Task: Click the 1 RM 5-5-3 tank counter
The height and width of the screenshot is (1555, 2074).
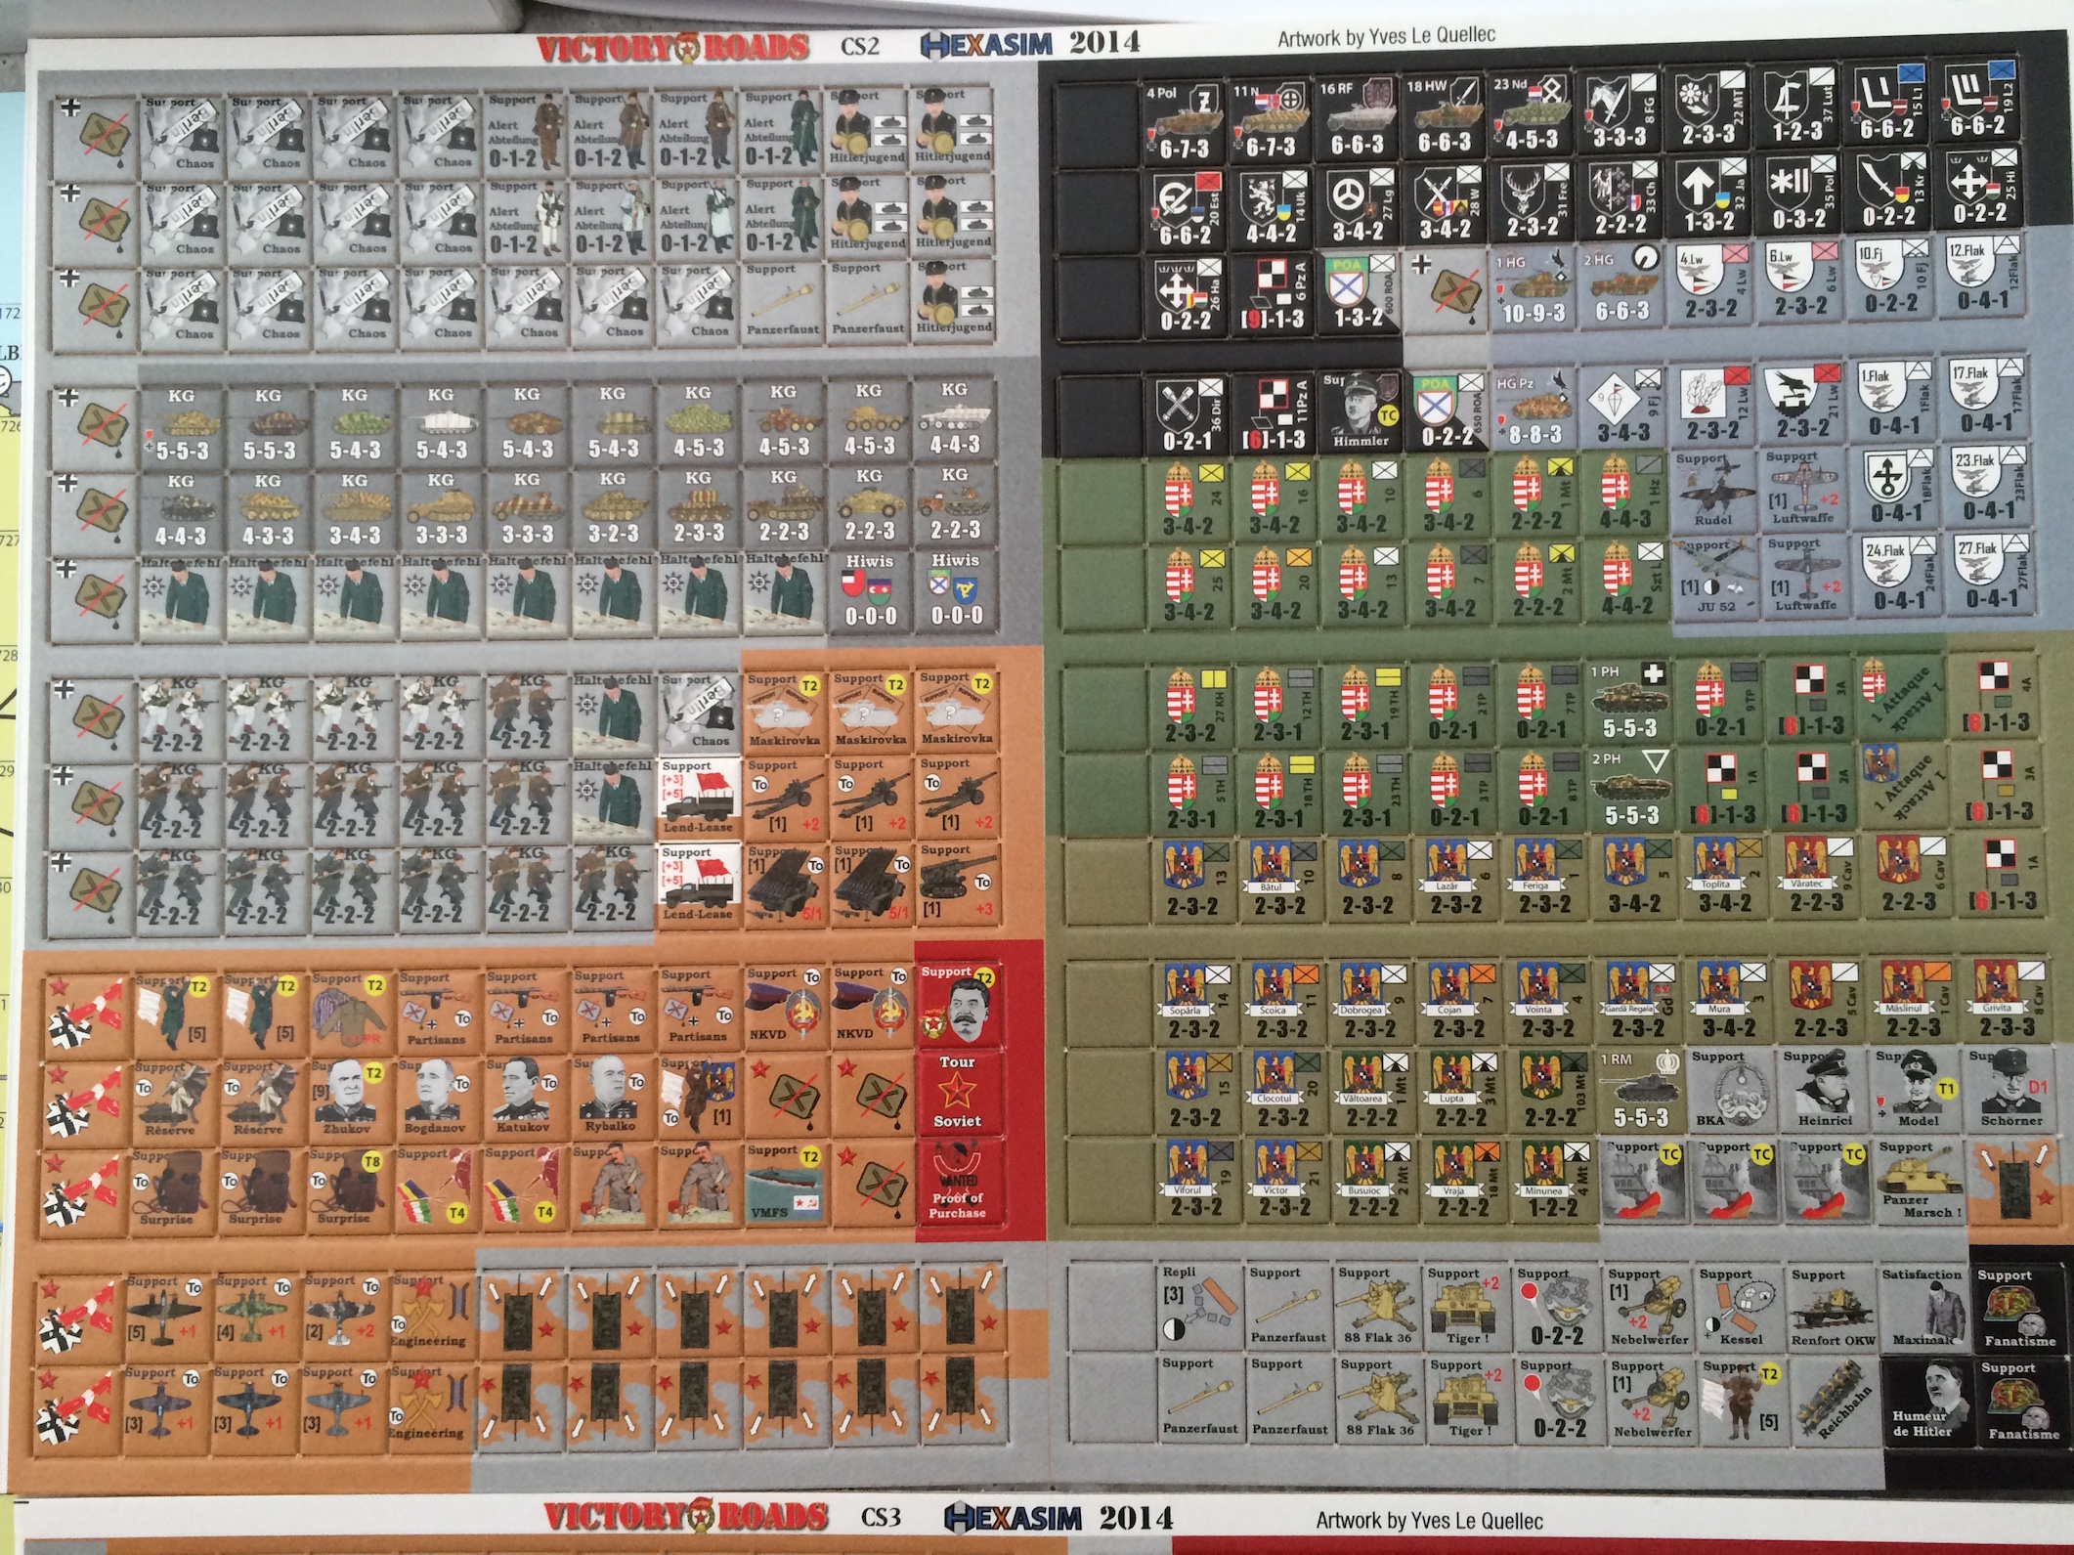Action: pos(1638,1092)
